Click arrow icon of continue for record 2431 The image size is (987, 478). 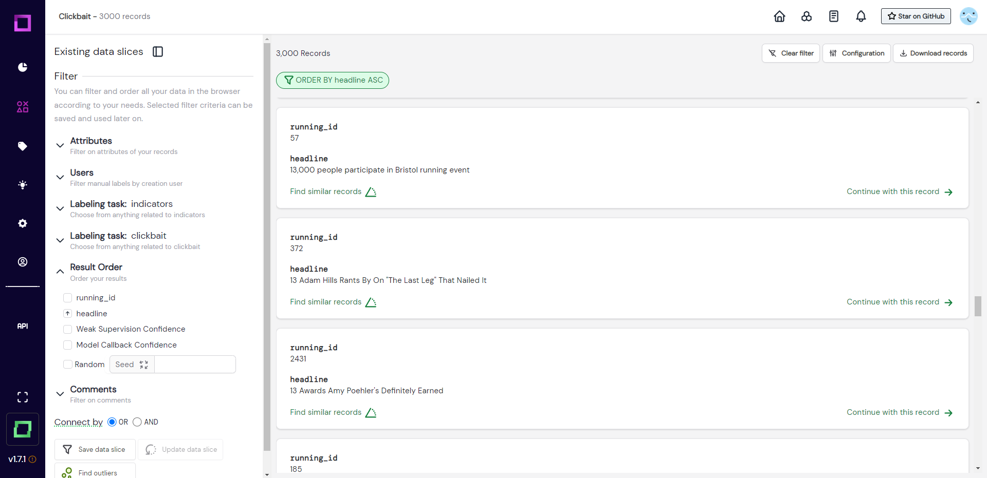(x=948, y=413)
